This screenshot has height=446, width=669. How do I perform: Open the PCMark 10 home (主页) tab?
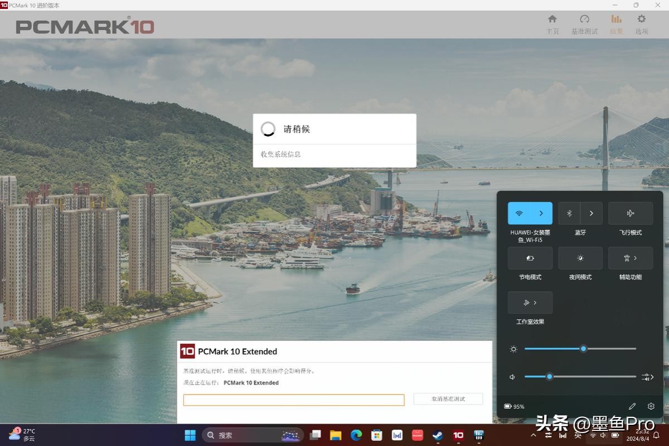click(552, 24)
